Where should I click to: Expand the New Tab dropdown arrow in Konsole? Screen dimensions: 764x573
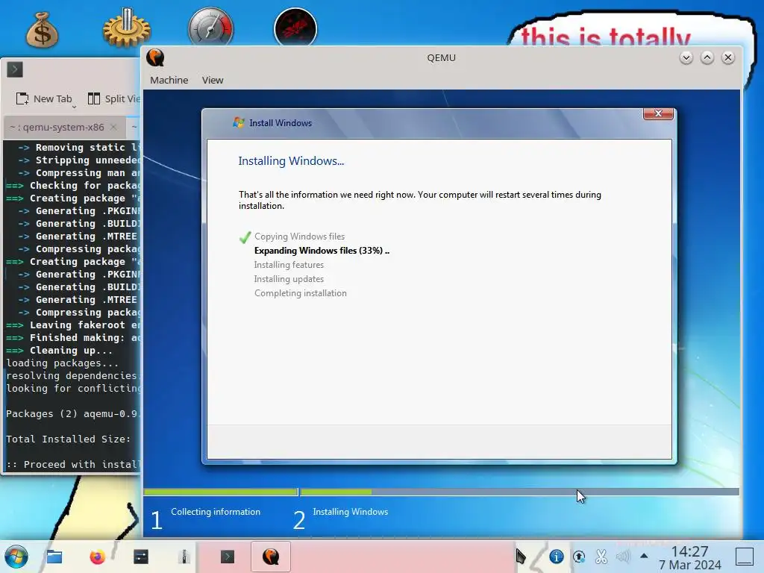(75, 106)
